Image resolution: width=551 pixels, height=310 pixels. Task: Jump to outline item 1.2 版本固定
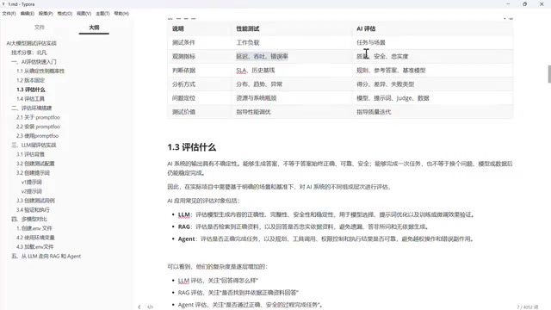31,80
